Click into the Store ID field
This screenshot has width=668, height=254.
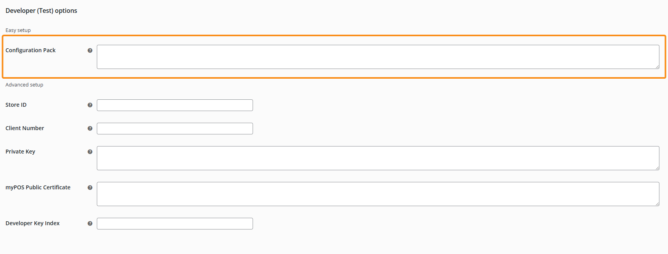coord(175,105)
